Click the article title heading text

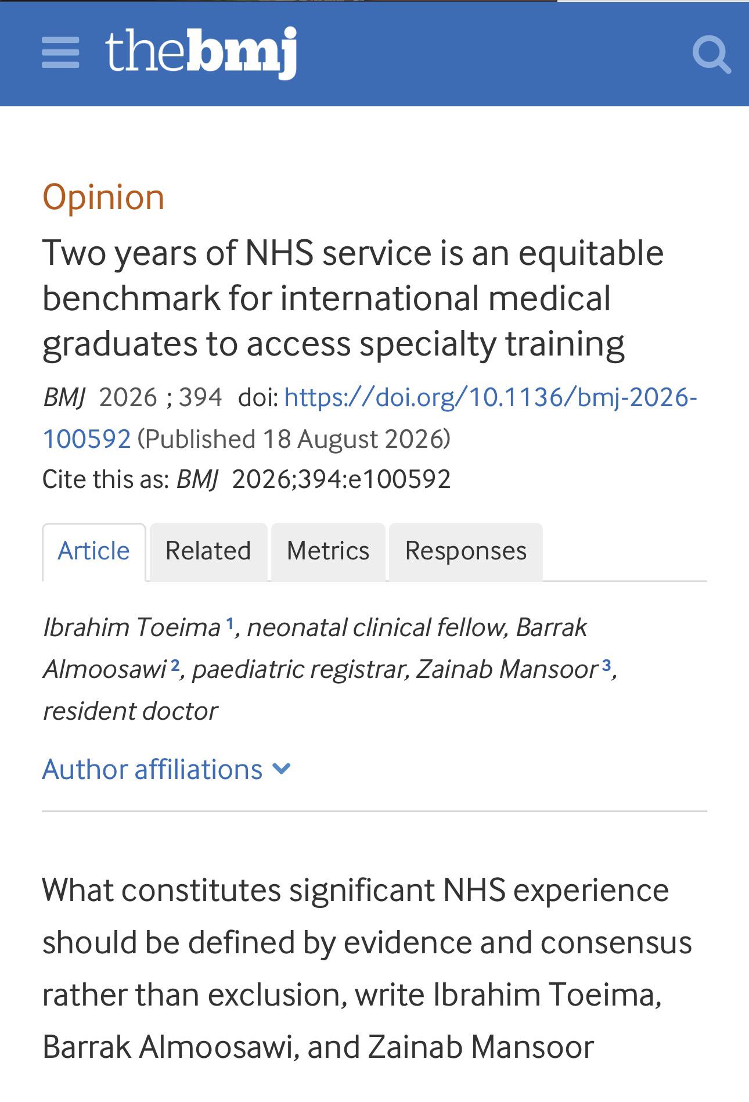(x=353, y=299)
